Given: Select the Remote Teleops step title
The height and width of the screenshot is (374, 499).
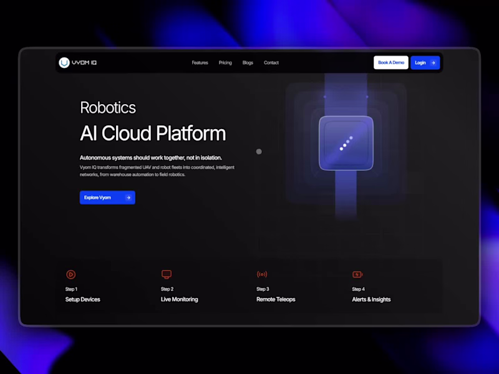Looking at the screenshot, I should pyautogui.click(x=276, y=299).
